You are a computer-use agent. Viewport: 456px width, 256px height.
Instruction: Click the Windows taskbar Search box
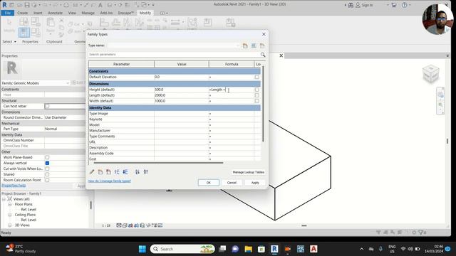pos(182,249)
